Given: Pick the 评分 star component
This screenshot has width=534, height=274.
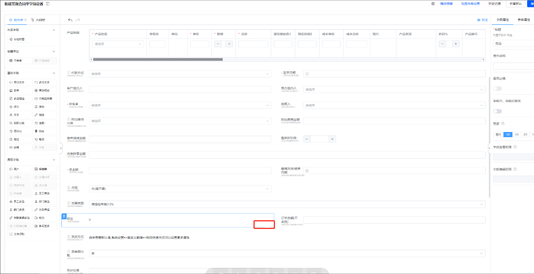Looking at the screenshot, I should pos(19,107).
